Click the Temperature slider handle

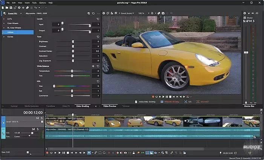pyautogui.click(x=72, y=71)
